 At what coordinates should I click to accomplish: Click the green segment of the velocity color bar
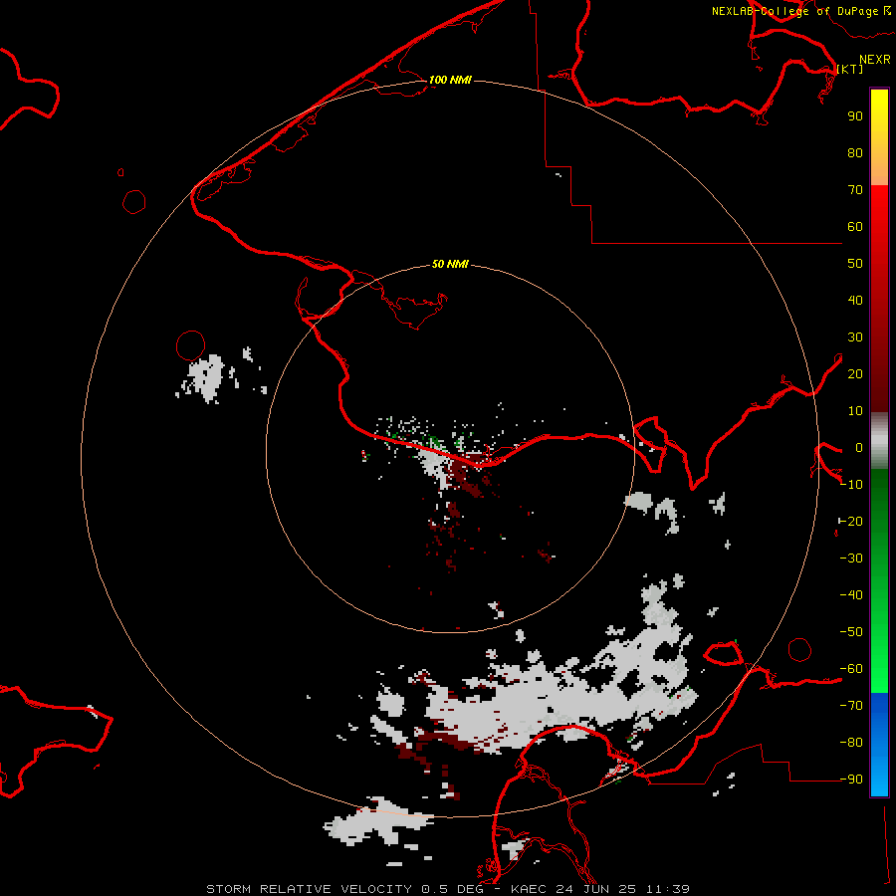point(879,580)
